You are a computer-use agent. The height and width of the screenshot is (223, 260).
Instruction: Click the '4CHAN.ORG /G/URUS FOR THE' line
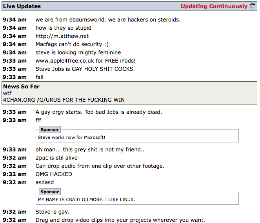(64, 100)
